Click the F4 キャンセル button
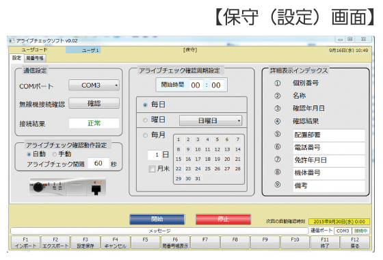 tap(116, 242)
